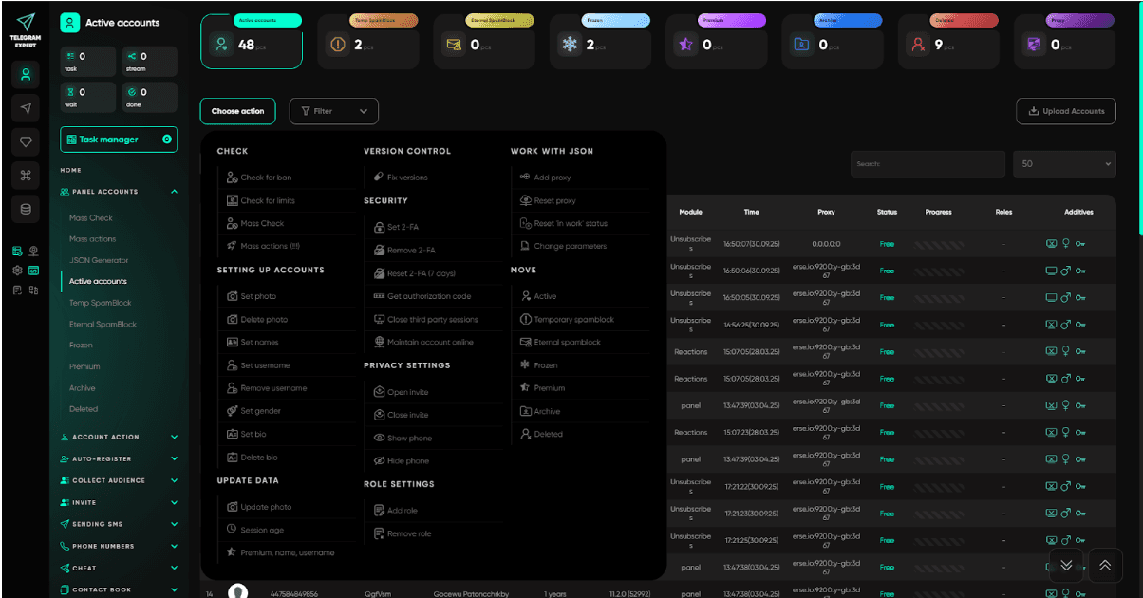Click the male gender icon in the second row
Screen dimensions: 1143x598
(x=1066, y=271)
